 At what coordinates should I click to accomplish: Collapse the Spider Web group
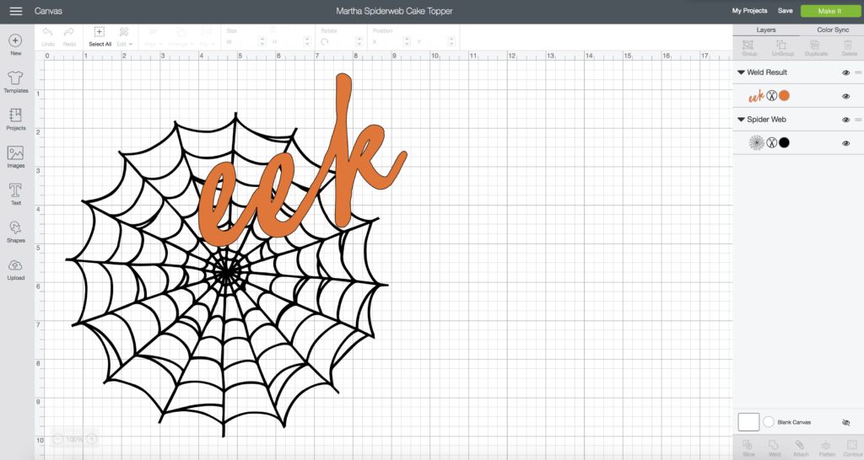coord(741,120)
